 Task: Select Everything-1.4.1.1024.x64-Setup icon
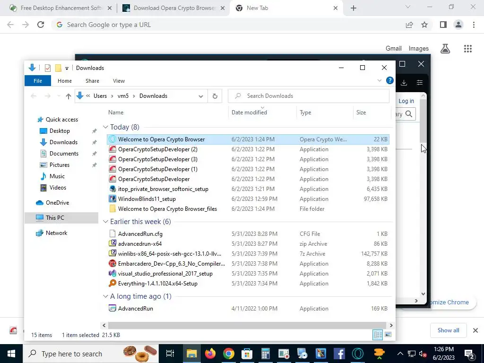[x=112, y=284]
